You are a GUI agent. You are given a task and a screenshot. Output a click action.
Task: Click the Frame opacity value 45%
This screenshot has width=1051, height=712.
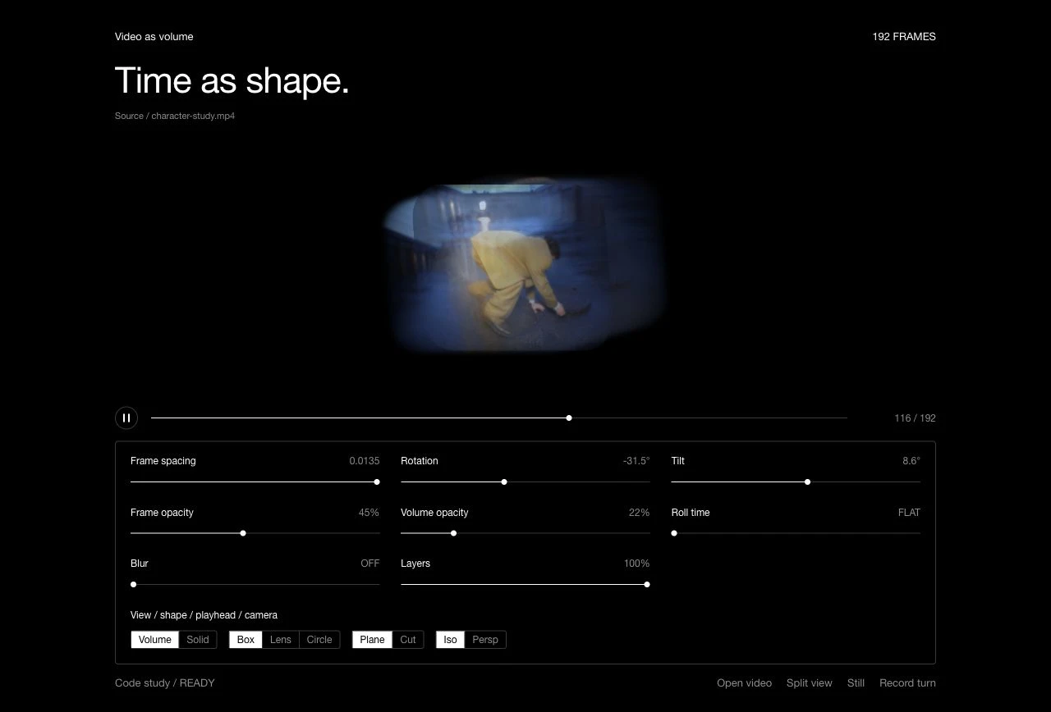click(369, 513)
